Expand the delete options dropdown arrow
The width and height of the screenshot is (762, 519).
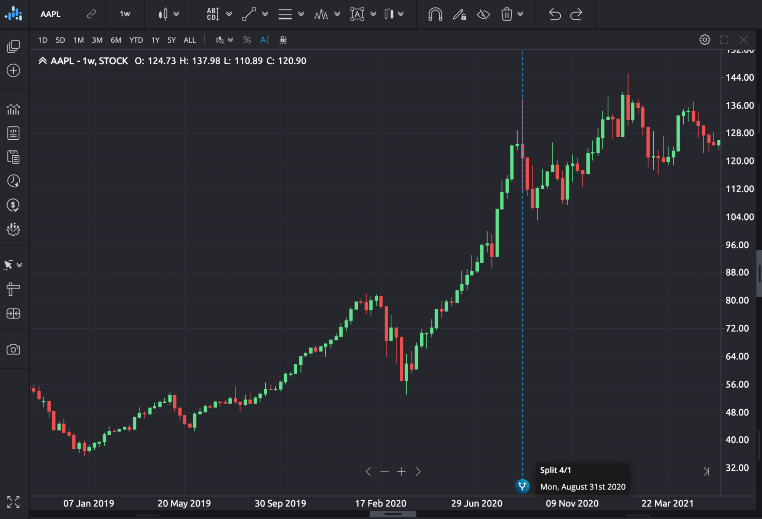(x=520, y=14)
